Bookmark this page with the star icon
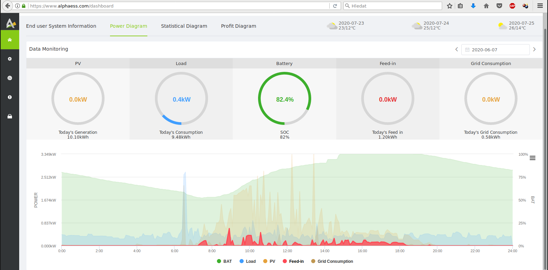This screenshot has width=548, height=270. (x=450, y=6)
